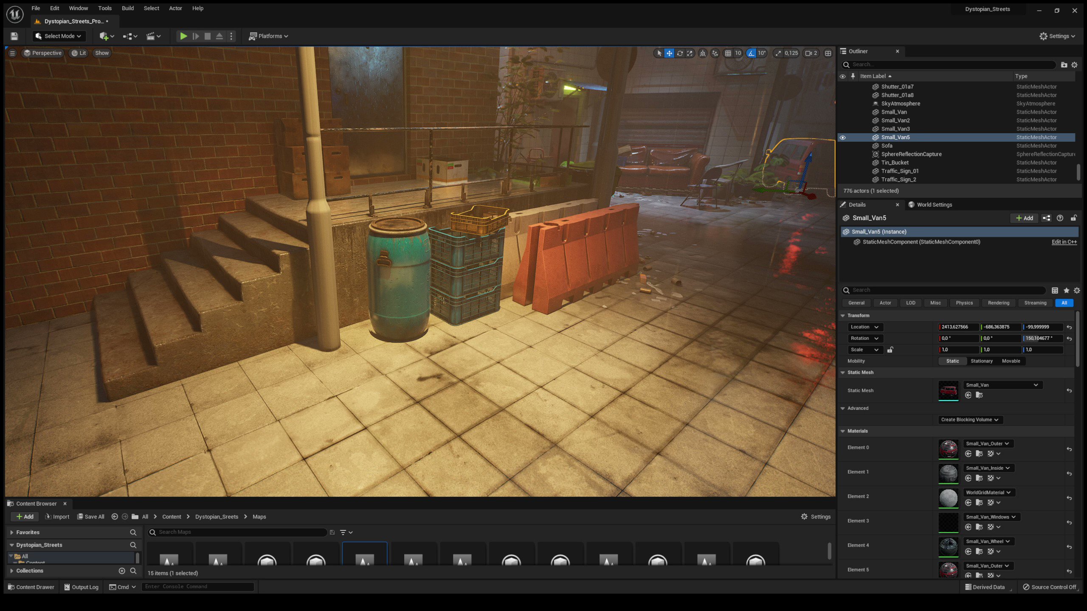Switch to the Scale transform tool
This screenshot has width=1087, height=611.
690,53
